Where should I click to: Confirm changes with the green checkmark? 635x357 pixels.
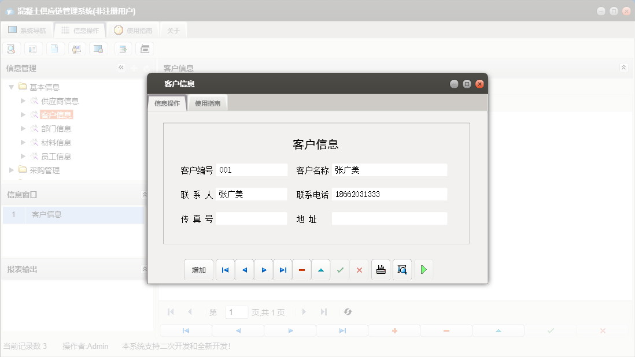(340, 269)
